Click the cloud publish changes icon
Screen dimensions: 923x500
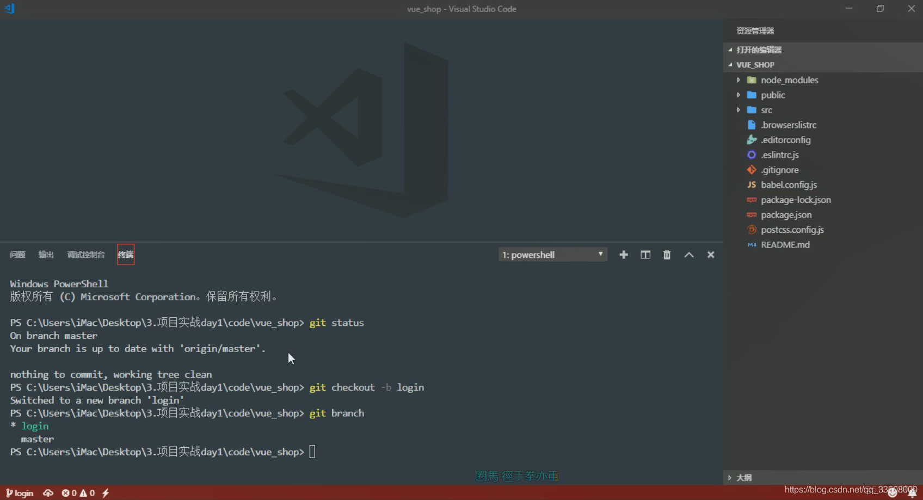click(48, 493)
